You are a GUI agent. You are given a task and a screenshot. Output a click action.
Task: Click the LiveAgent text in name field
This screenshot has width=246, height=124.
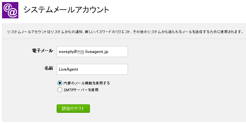click(x=69, y=69)
